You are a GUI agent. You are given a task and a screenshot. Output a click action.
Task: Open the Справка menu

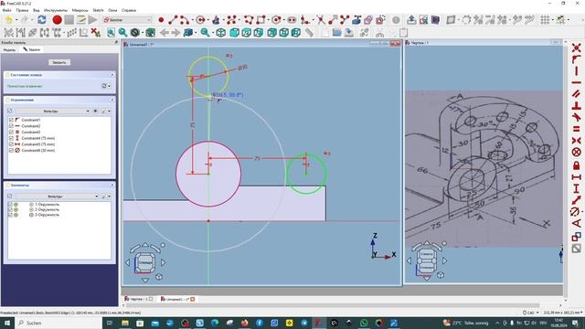coord(129,10)
